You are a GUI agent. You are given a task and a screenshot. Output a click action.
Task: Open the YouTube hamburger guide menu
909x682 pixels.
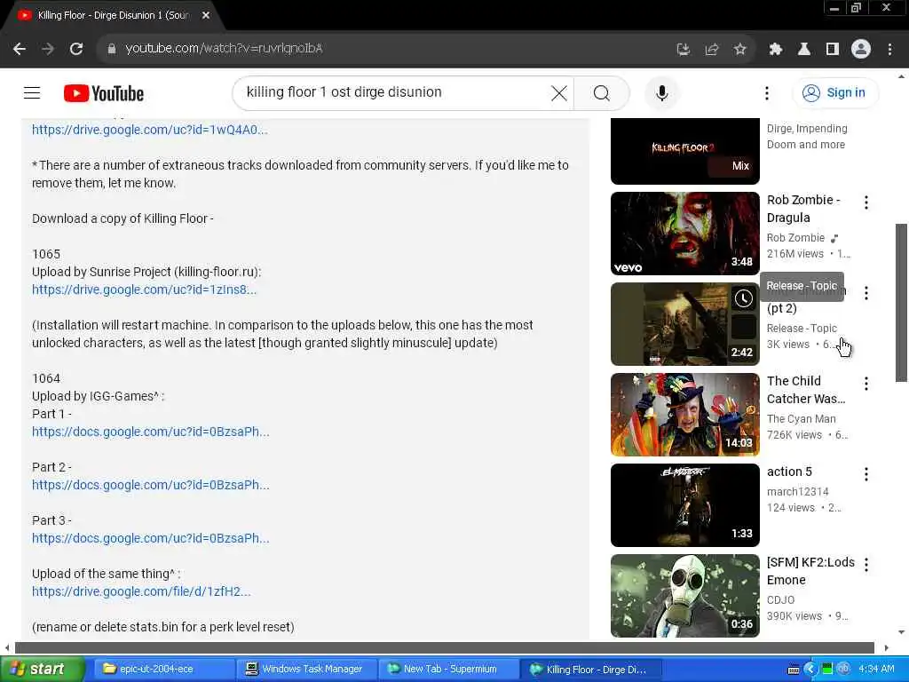(32, 92)
